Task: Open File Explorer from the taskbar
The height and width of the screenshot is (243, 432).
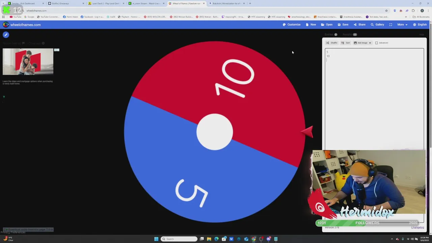Action: (209, 239)
